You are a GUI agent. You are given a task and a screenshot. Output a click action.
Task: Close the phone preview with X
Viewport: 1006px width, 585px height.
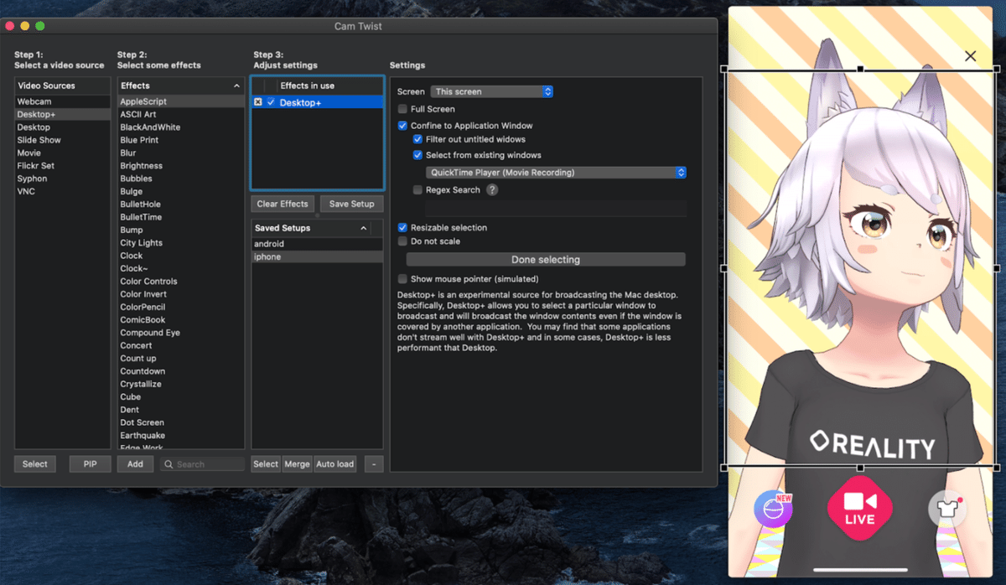click(x=970, y=56)
